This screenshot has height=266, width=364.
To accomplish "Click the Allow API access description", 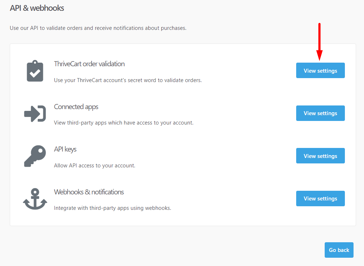I will coord(95,166).
